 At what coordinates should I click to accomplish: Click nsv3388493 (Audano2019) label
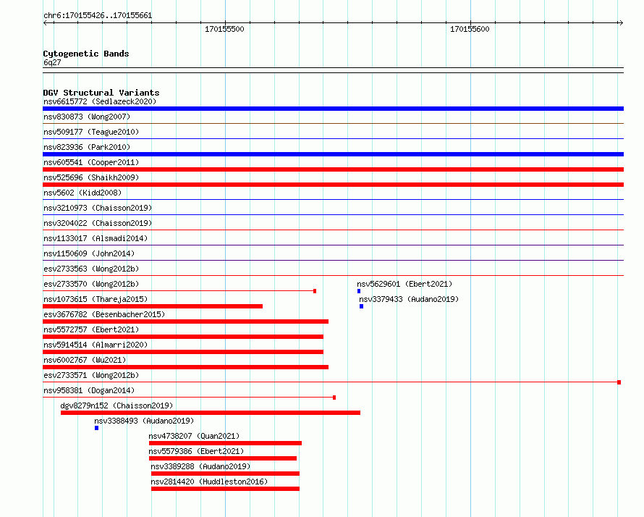tap(144, 421)
